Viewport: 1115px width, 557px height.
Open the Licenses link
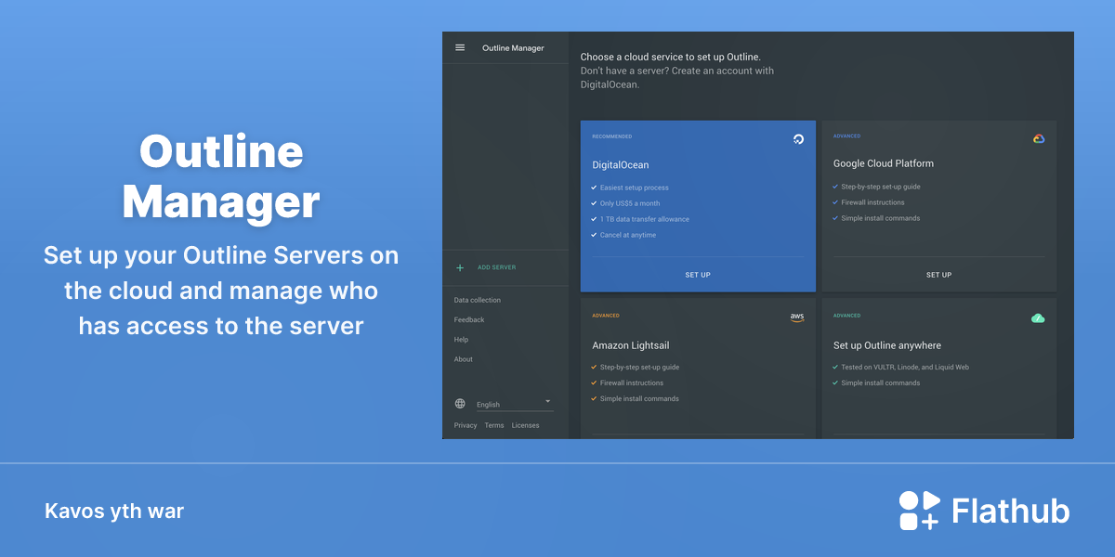[525, 425]
